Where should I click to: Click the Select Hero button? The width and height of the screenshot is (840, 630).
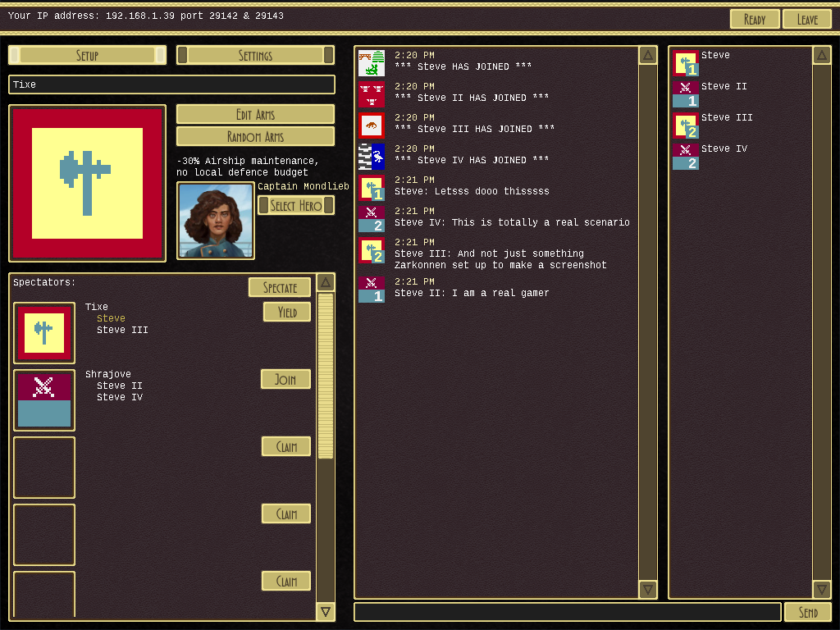[295, 205]
